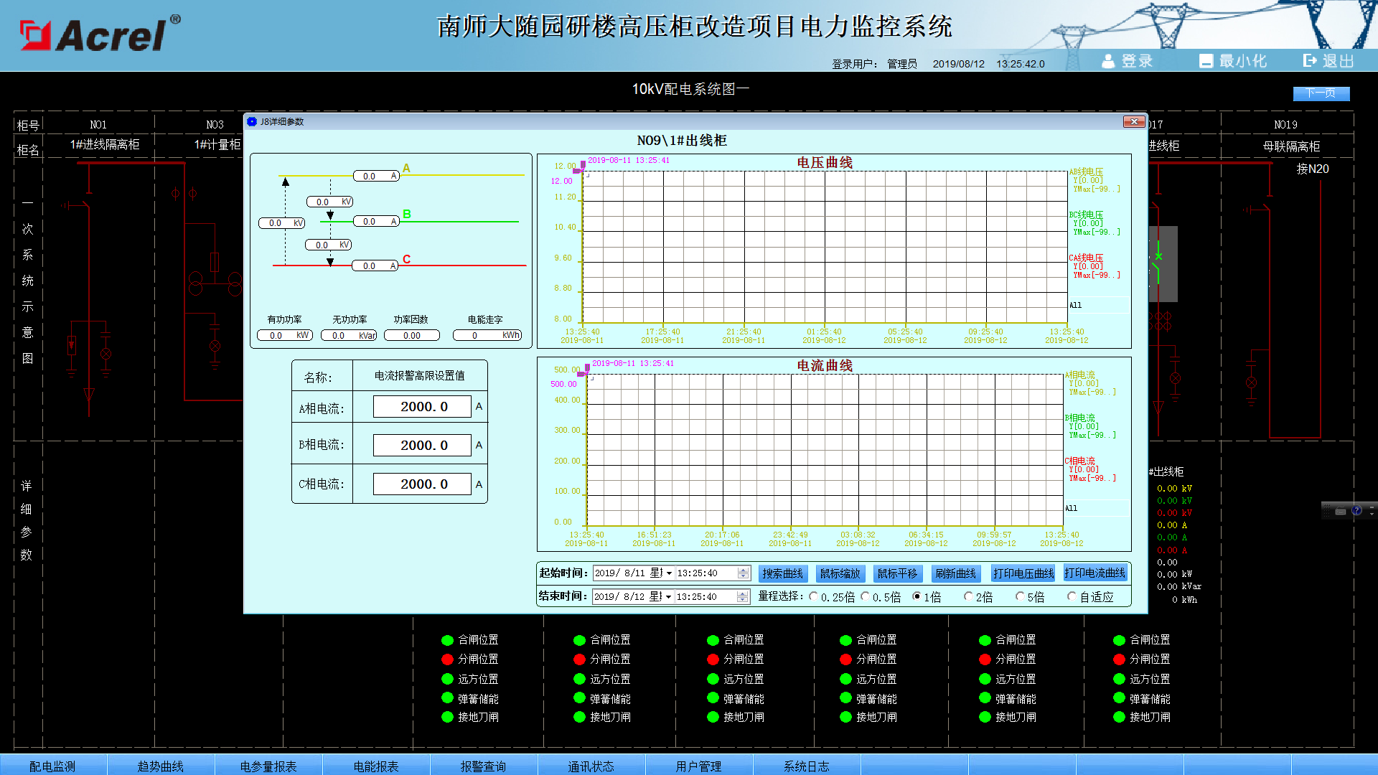Click the 起始时间 time spinner arrows
This screenshot has height=775, width=1378.
(744, 573)
